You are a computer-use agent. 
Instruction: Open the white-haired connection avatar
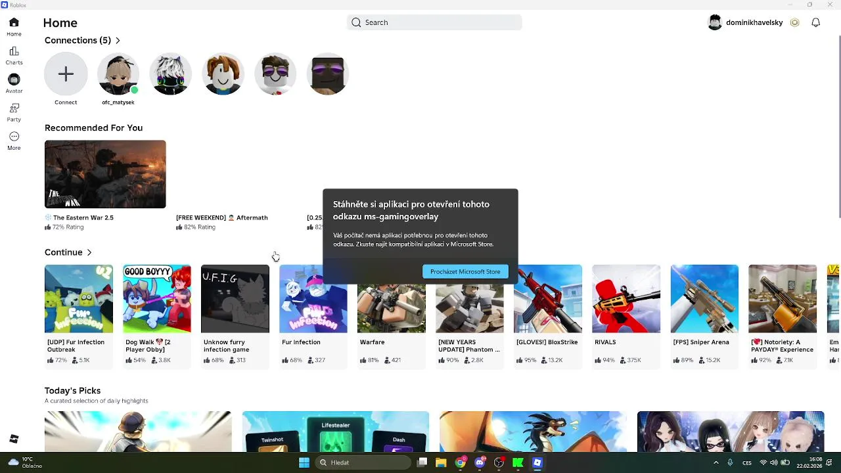coord(170,74)
